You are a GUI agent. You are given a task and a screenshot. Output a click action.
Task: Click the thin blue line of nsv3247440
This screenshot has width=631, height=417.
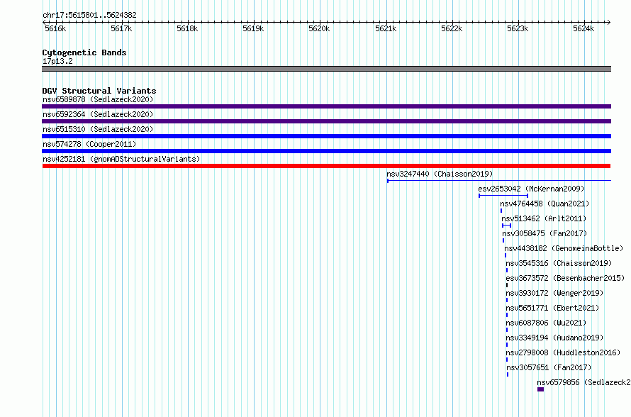click(x=499, y=181)
